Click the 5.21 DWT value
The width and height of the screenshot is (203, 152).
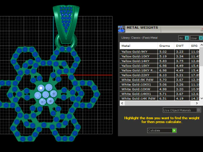coord(180,75)
